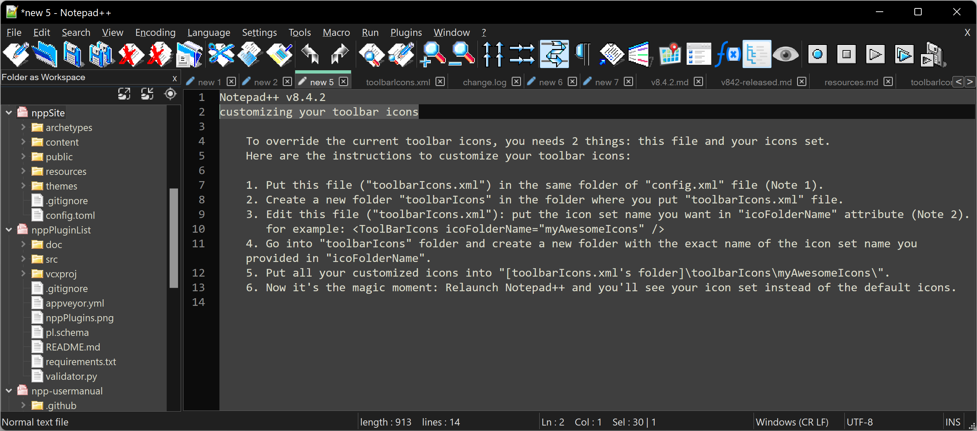Viewport: 977px width, 431px height.
Task: Click the Save All floppy disks icon
Action: [x=101, y=55]
